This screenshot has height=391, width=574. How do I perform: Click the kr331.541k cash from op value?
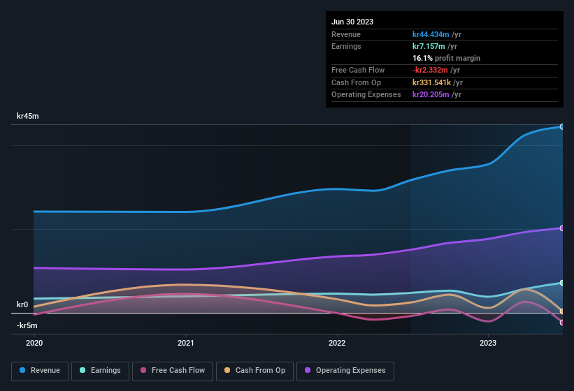coord(431,82)
